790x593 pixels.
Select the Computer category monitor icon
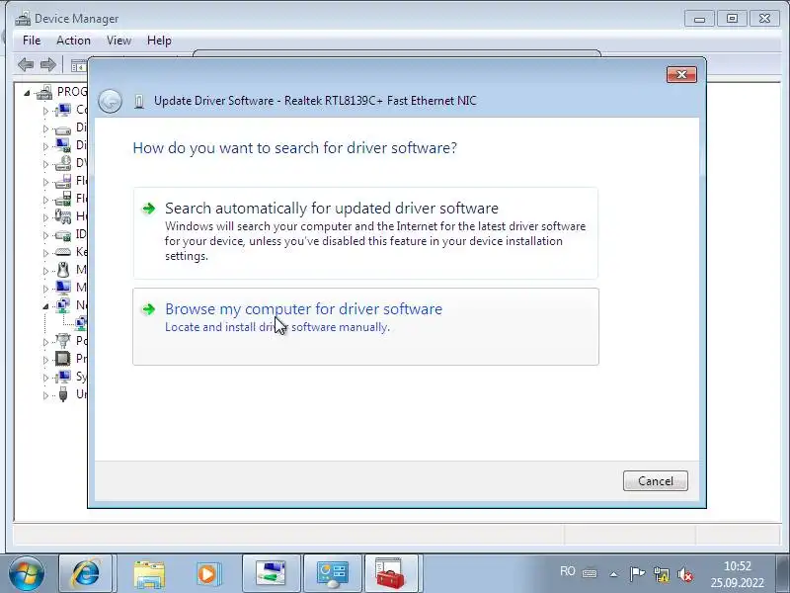[x=63, y=110]
